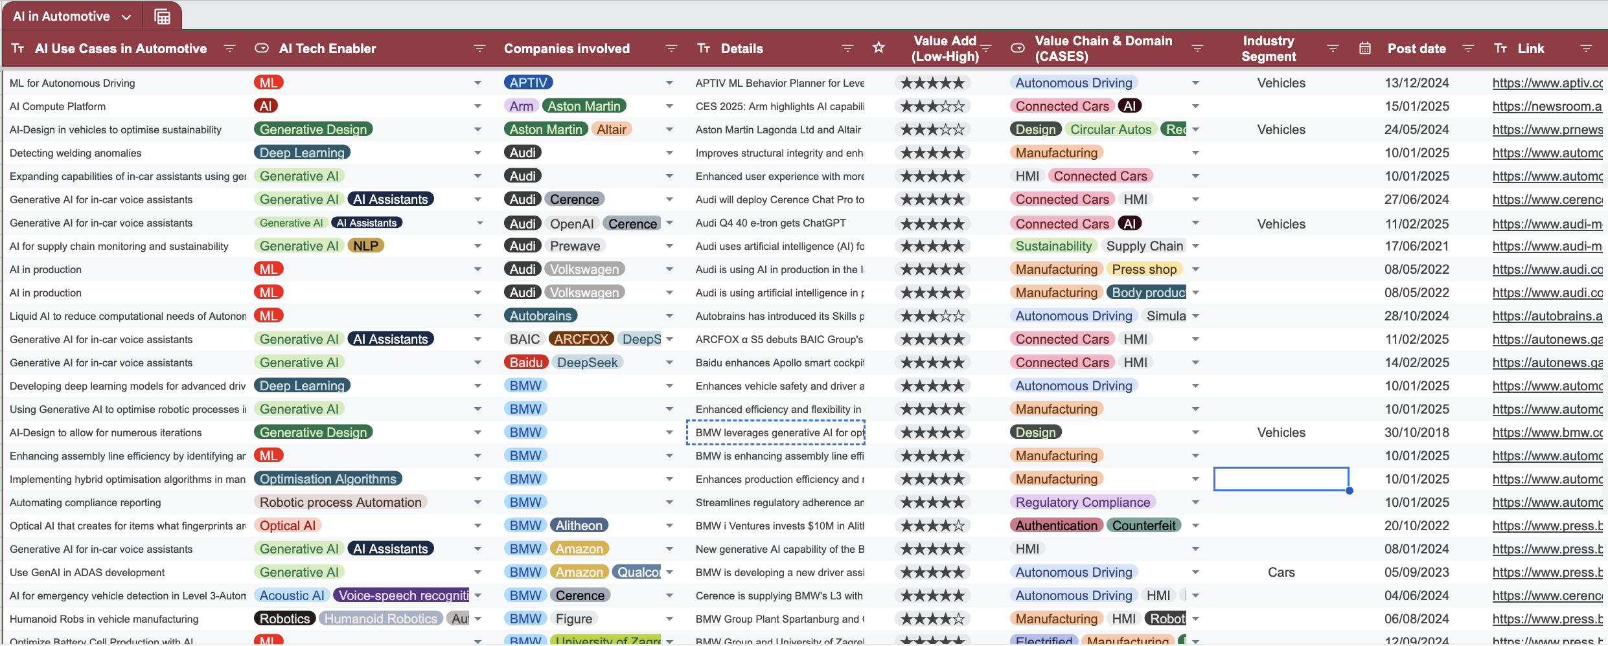Image resolution: width=1608 pixels, height=646 pixels.
Task: Click the filter icon in AI Tech Enabler header
Action: (x=479, y=49)
